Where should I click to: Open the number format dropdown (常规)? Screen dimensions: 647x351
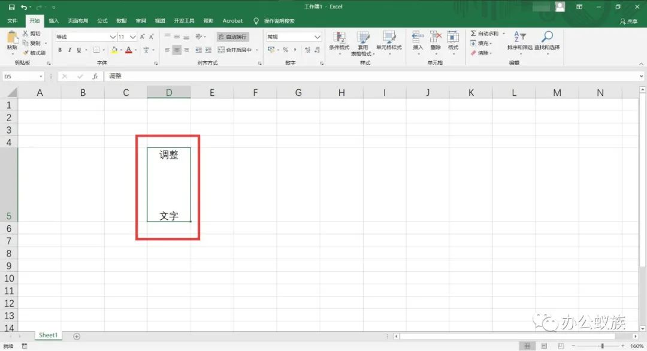coord(318,37)
